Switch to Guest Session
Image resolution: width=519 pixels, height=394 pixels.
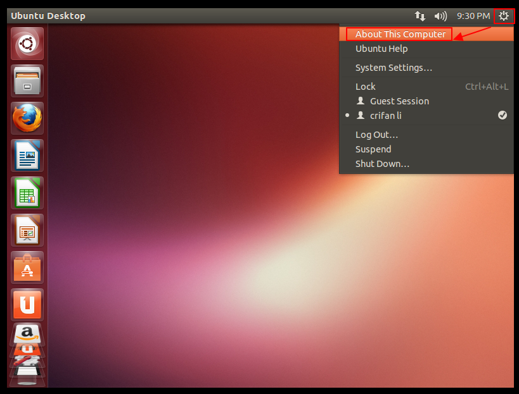click(x=426, y=101)
